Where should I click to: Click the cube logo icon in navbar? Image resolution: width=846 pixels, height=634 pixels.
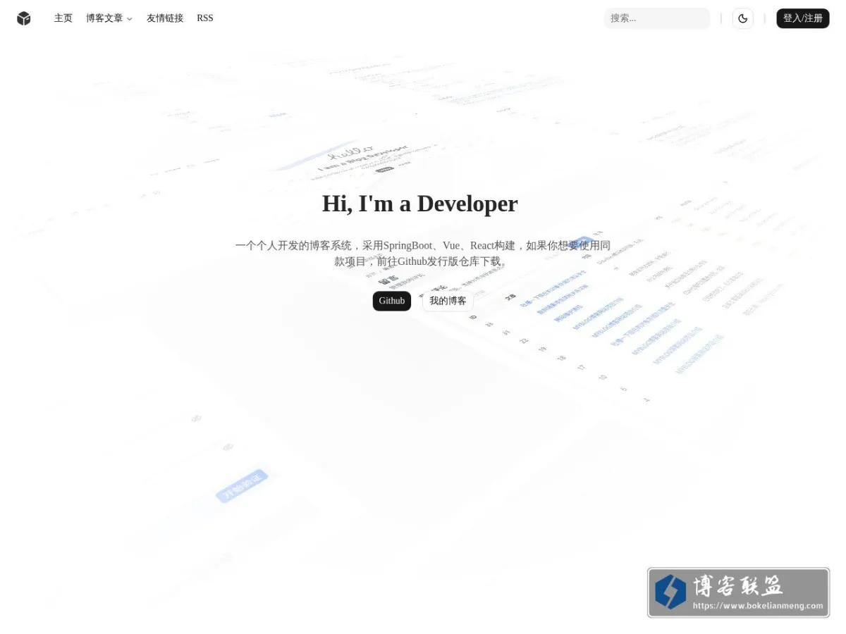tap(24, 18)
